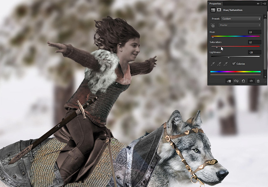
Task: Select the add-to-sample eyedropper
Action: point(219,64)
